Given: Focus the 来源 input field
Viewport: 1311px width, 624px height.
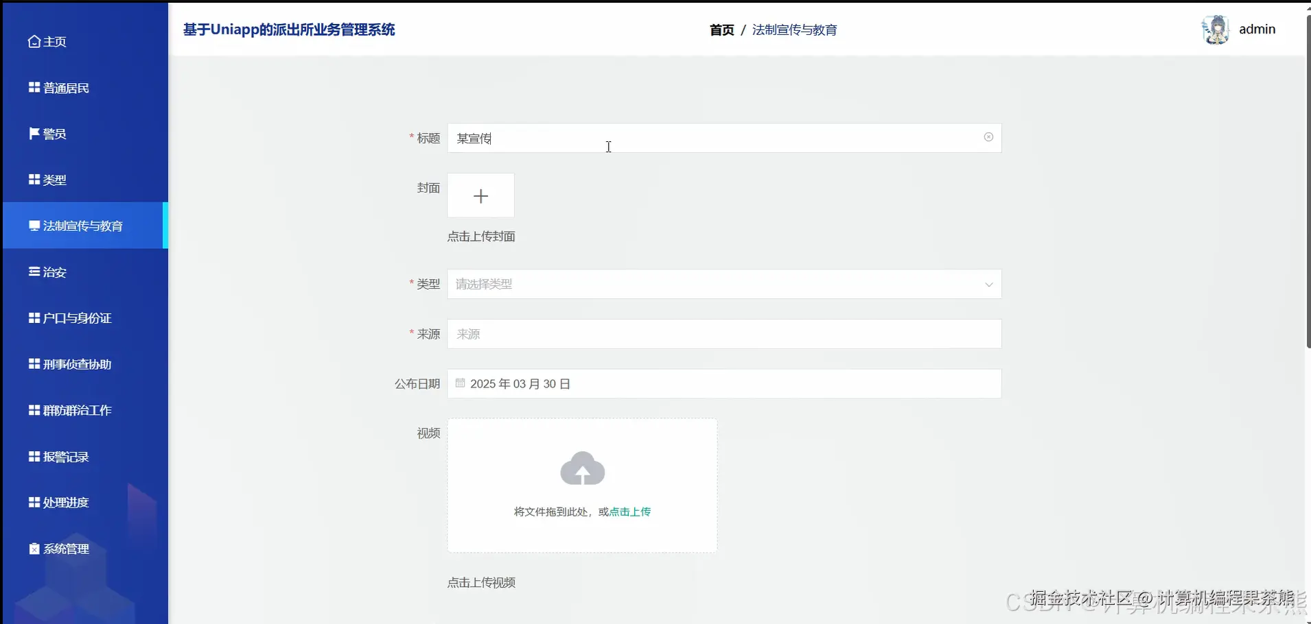Looking at the screenshot, I should pos(724,334).
